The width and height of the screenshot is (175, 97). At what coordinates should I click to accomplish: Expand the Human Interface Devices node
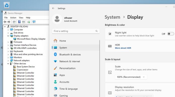(x=8, y=45)
